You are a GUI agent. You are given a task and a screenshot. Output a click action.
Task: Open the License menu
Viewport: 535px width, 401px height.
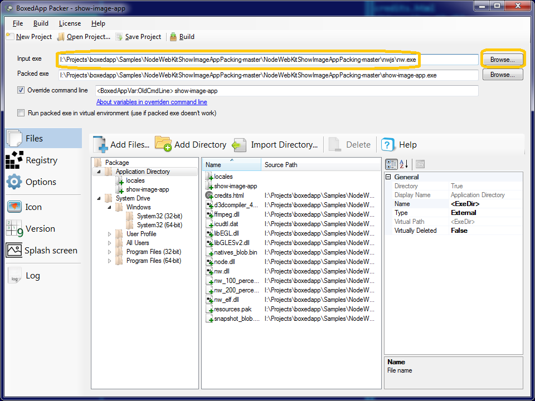[x=70, y=23]
